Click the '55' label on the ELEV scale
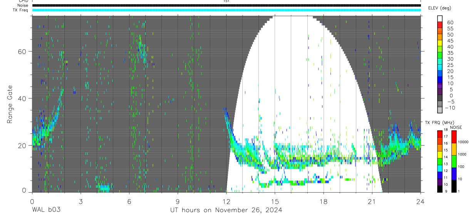Image resolution: width=473 pixels, height=218 pixels. click(x=450, y=29)
